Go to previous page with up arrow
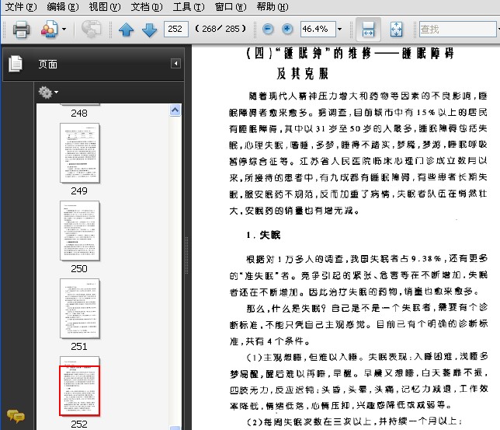Screen dimensions: 500x430 (x=127, y=30)
